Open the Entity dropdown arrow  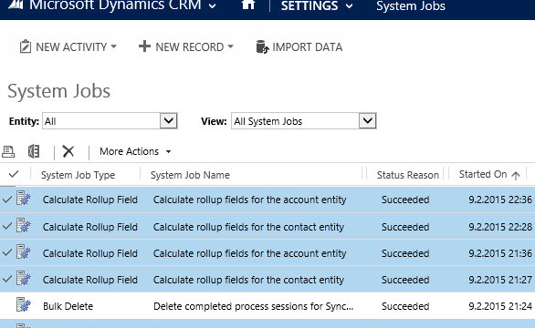point(169,120)
